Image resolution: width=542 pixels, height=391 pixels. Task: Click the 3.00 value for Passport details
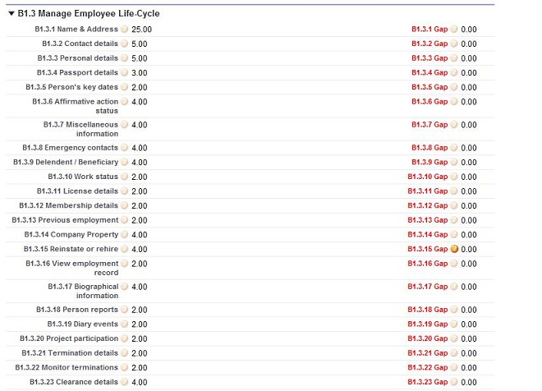click(140, 73)
